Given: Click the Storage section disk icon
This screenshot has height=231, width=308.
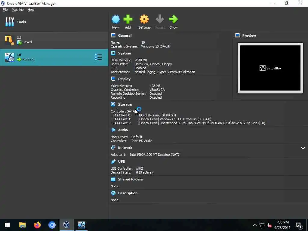Looking at the screenshot, I should pyautogui.click(x=113, y=104).
